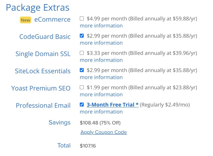Tick the Single Domain SSL checkbox
The height and width of the screenshot is (156, 213).
pos(82,53)
